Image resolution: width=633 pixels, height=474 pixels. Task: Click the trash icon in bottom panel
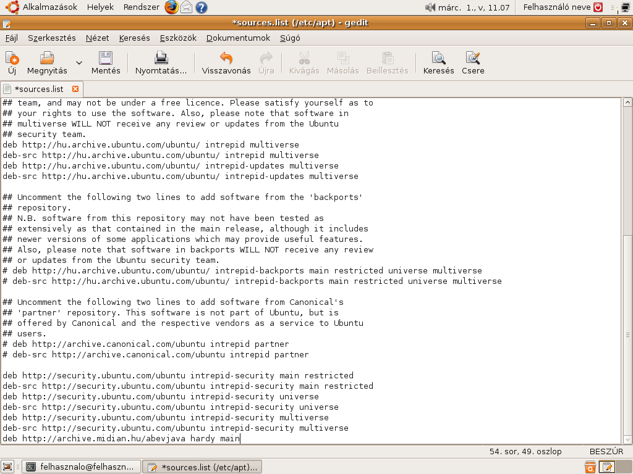pos(590,467)
